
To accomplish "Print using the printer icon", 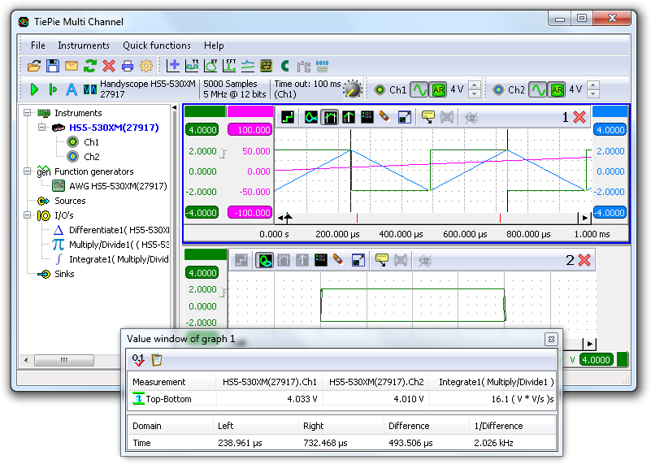I will [x=128, y=66].
